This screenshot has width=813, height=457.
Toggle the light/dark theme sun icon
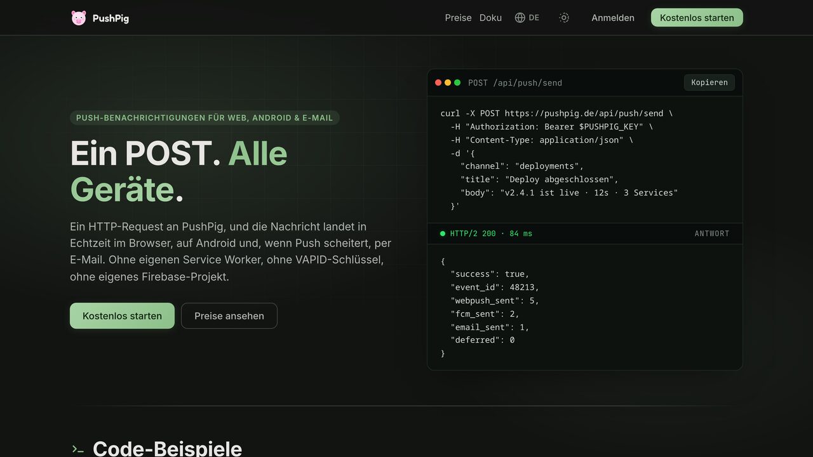click(564, 18)
